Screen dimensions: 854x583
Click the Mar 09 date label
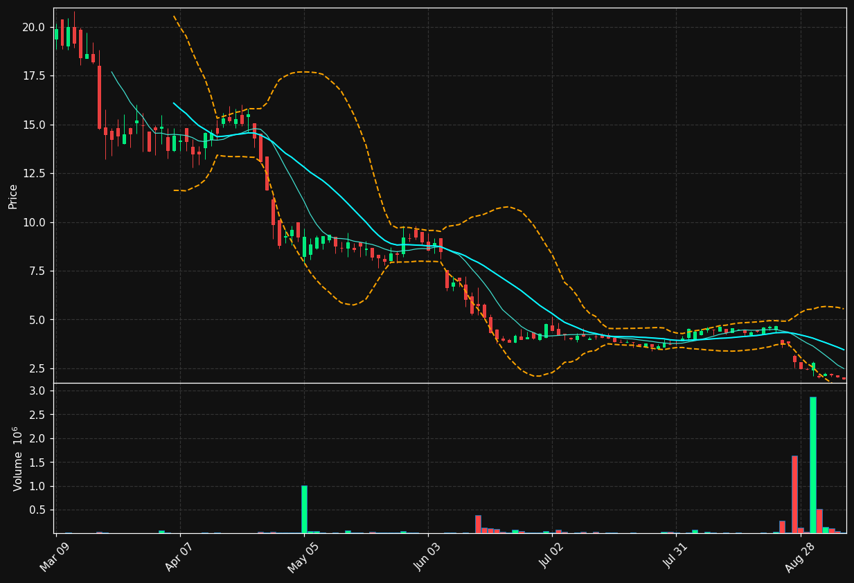(54, 558)
